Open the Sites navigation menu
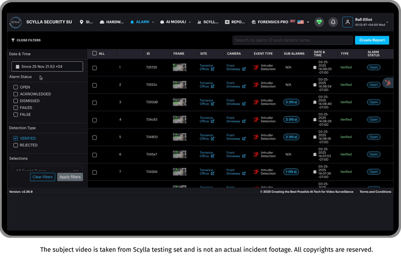Viewport: 401px width, 256px height. click(86, 22)
